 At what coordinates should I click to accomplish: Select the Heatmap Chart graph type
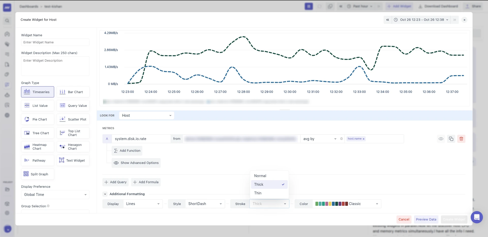[x=38, y=147]
